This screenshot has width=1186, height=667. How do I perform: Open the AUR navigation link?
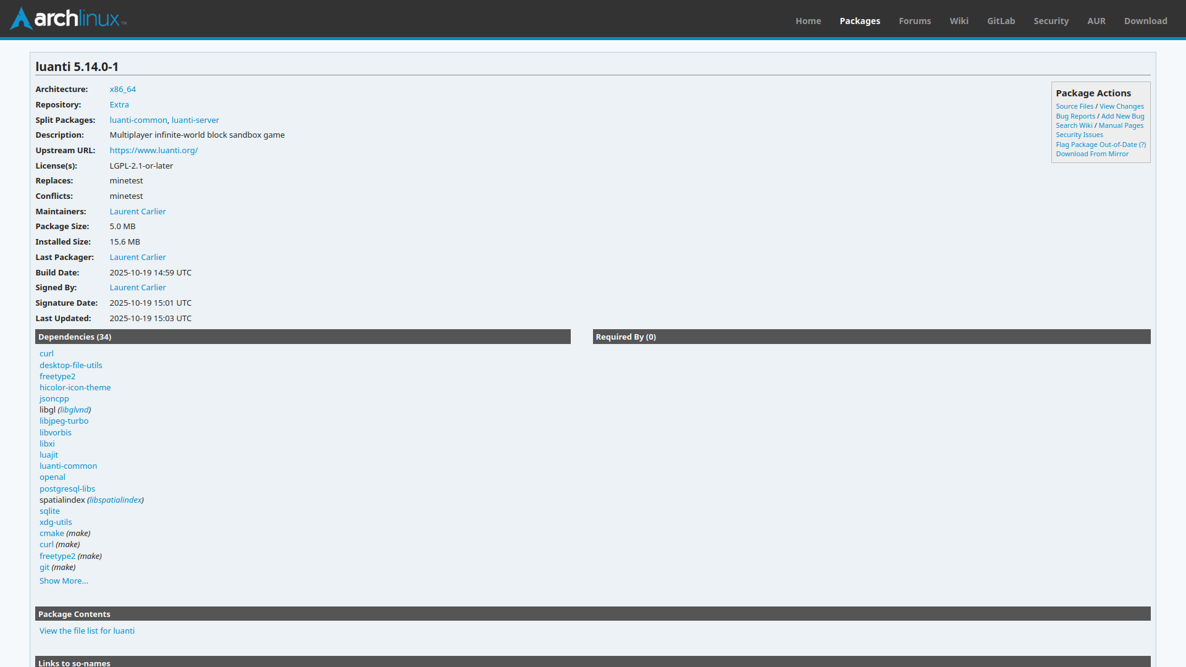click(1096, 21)
